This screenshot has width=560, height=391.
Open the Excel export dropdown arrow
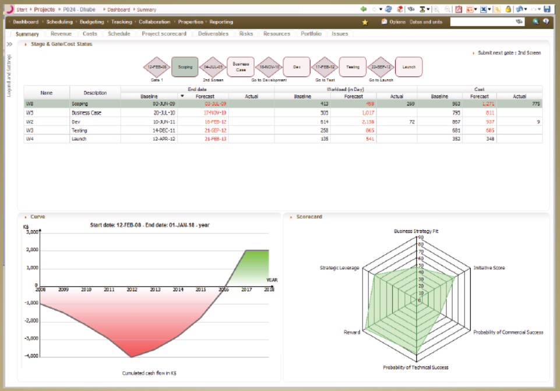click(490, 9)
